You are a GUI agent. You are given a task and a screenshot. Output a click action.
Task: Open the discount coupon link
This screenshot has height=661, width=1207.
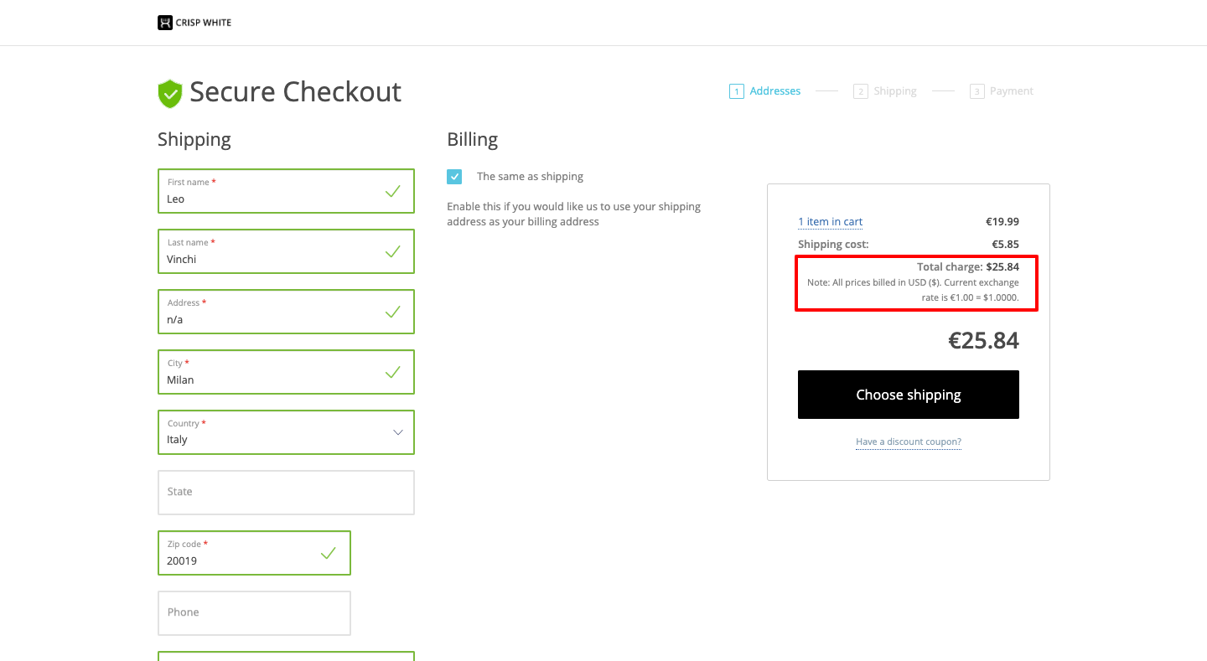(908, 442)
